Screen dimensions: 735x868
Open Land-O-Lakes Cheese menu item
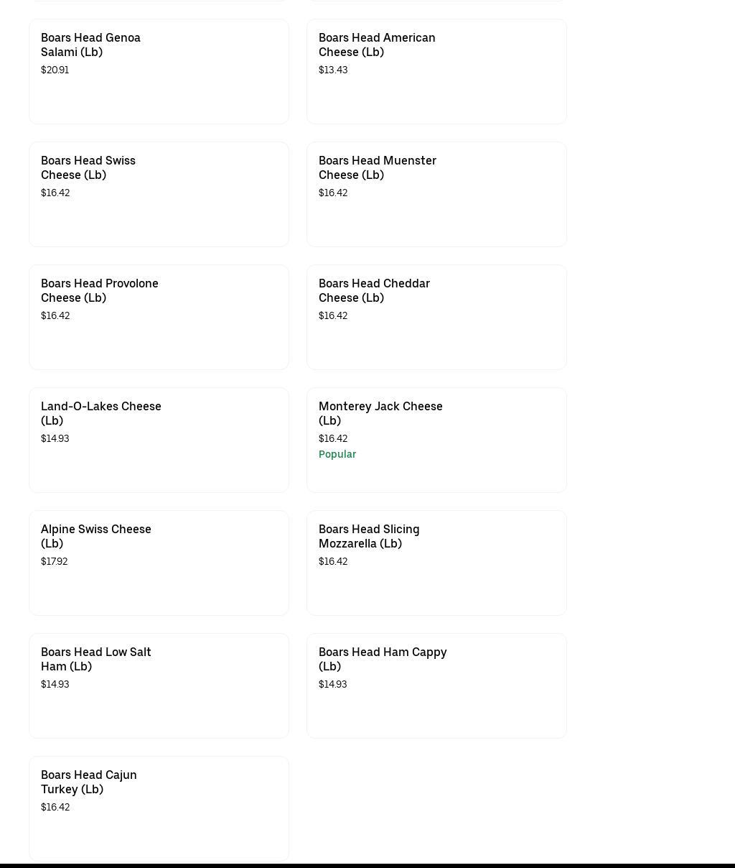[159, 440]
